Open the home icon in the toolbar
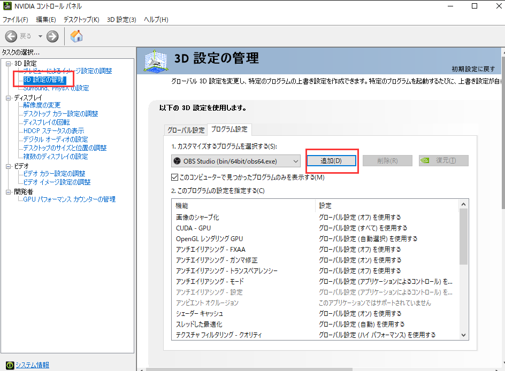505x371 pixels. click(x=76, y=36)
